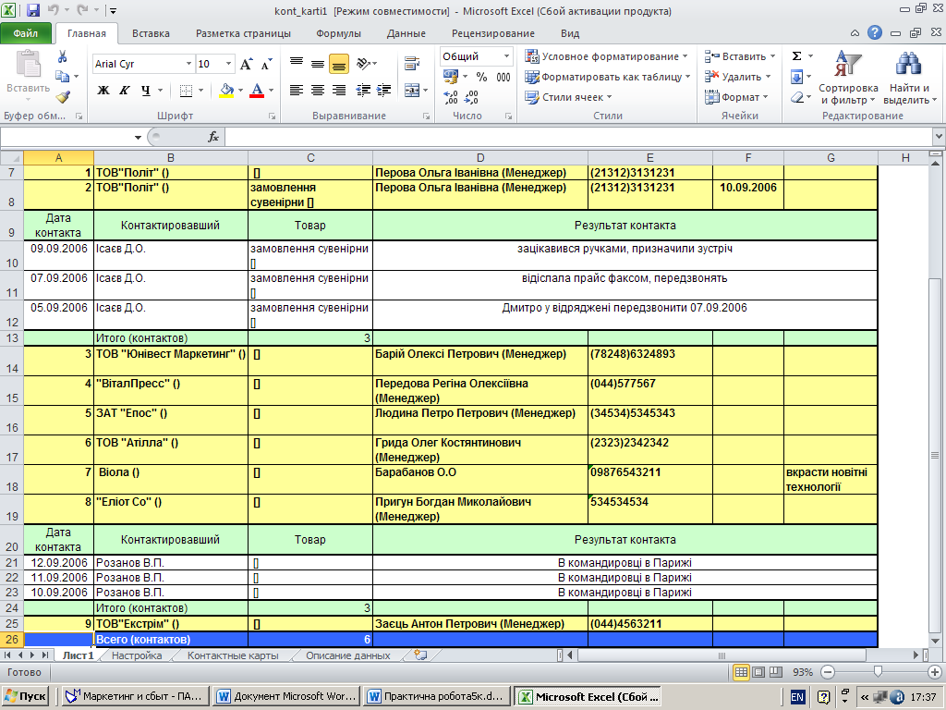Open Стили ячеек dropdown
Screen dimensions: 946x710
click(x=568, y=97)
